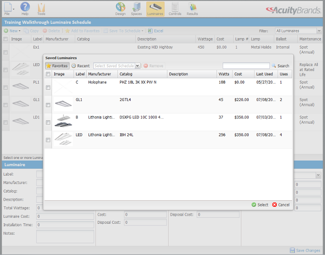
Task: Export the schedule to Excel
Action: (156, 31)
